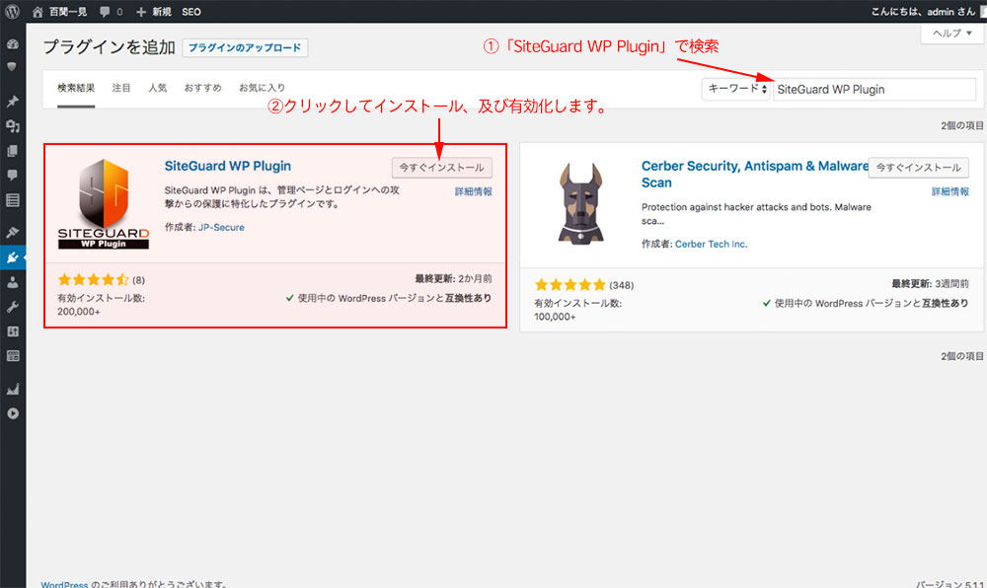987x588 pixels.
Task: Click Cerber's 最終更新: 3週間前 text
Action: tap(931, 284)
